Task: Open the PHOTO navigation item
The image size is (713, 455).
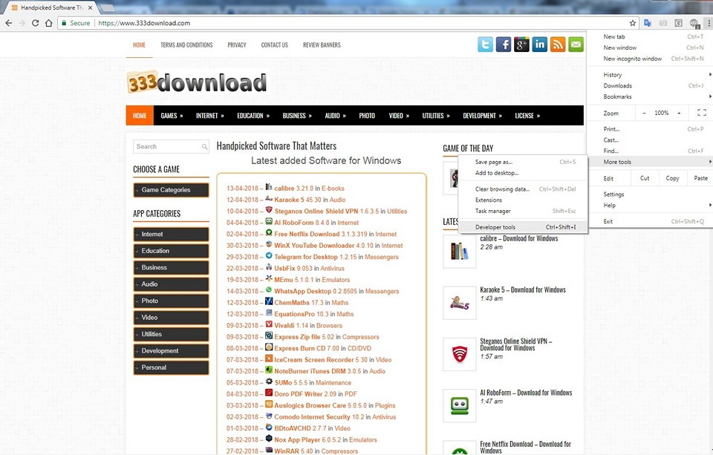Action: coord(367,116)
